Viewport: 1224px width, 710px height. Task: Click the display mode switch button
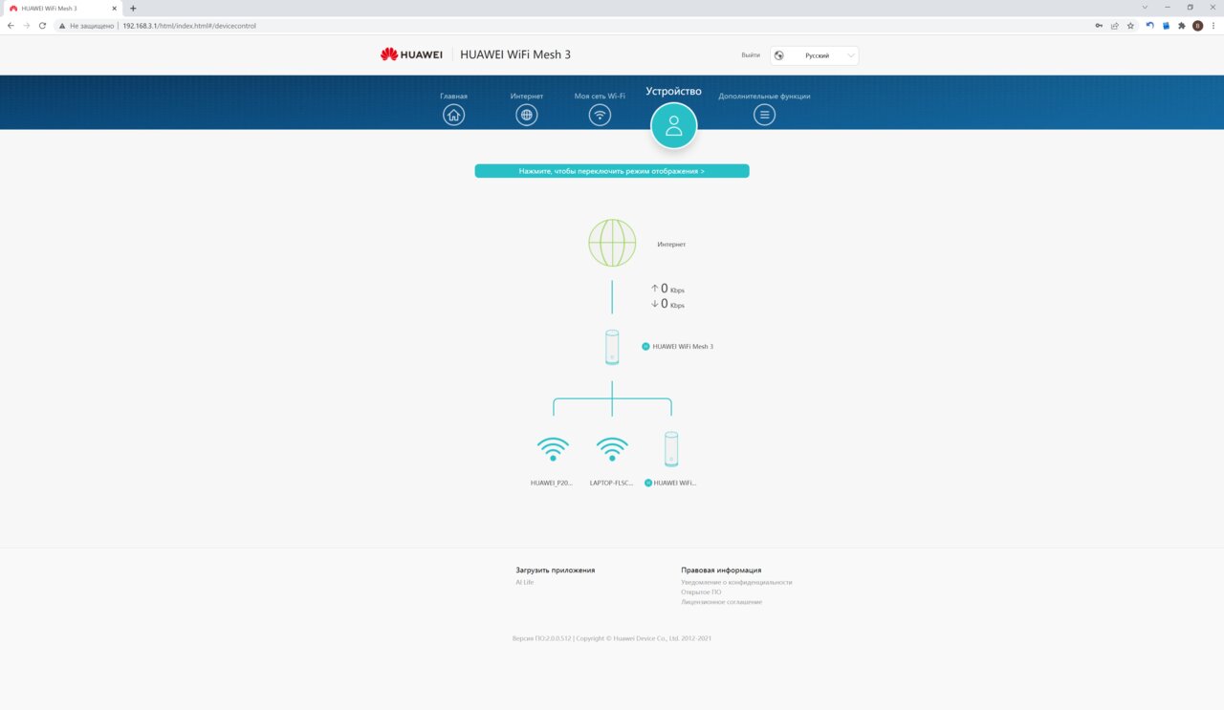point(612,171)
